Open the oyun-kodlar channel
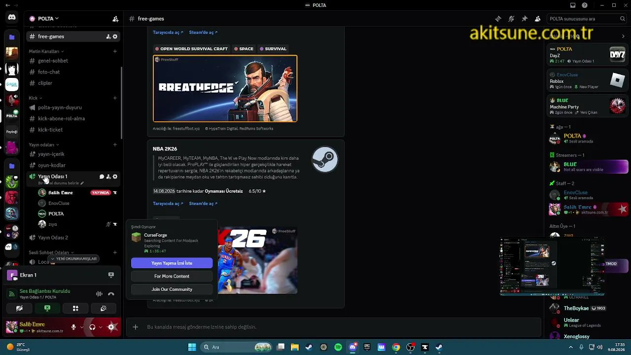 [x=74, y=165]
